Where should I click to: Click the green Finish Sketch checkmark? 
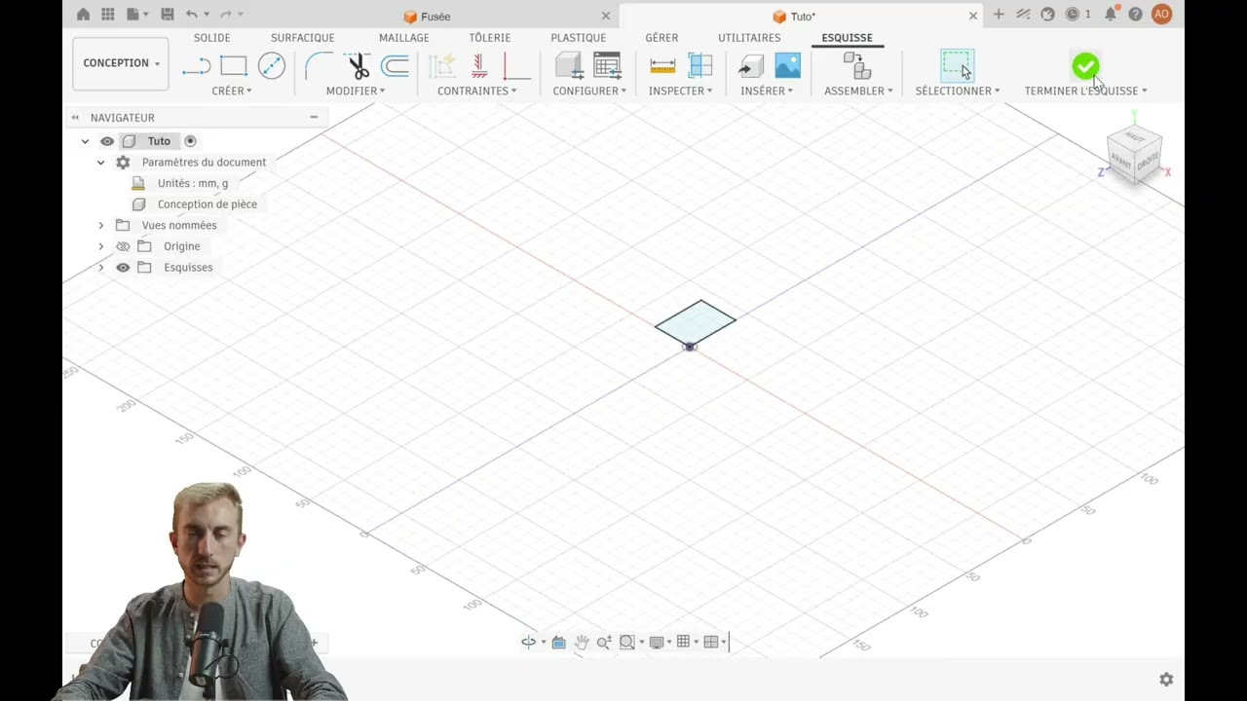pos(1085,65)
